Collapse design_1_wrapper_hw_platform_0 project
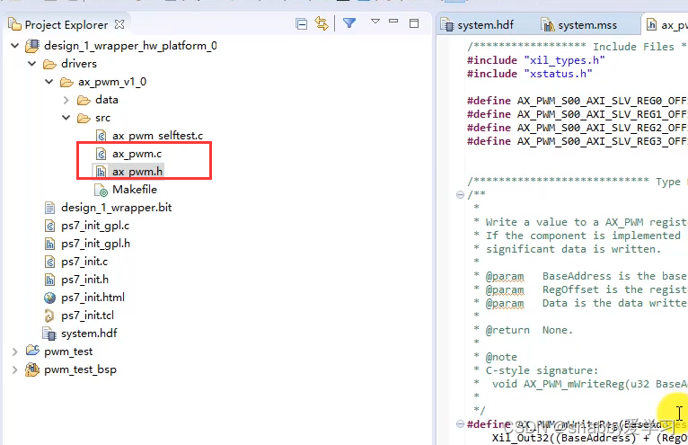Screen dimensions: 688x445 pos(15,46)
